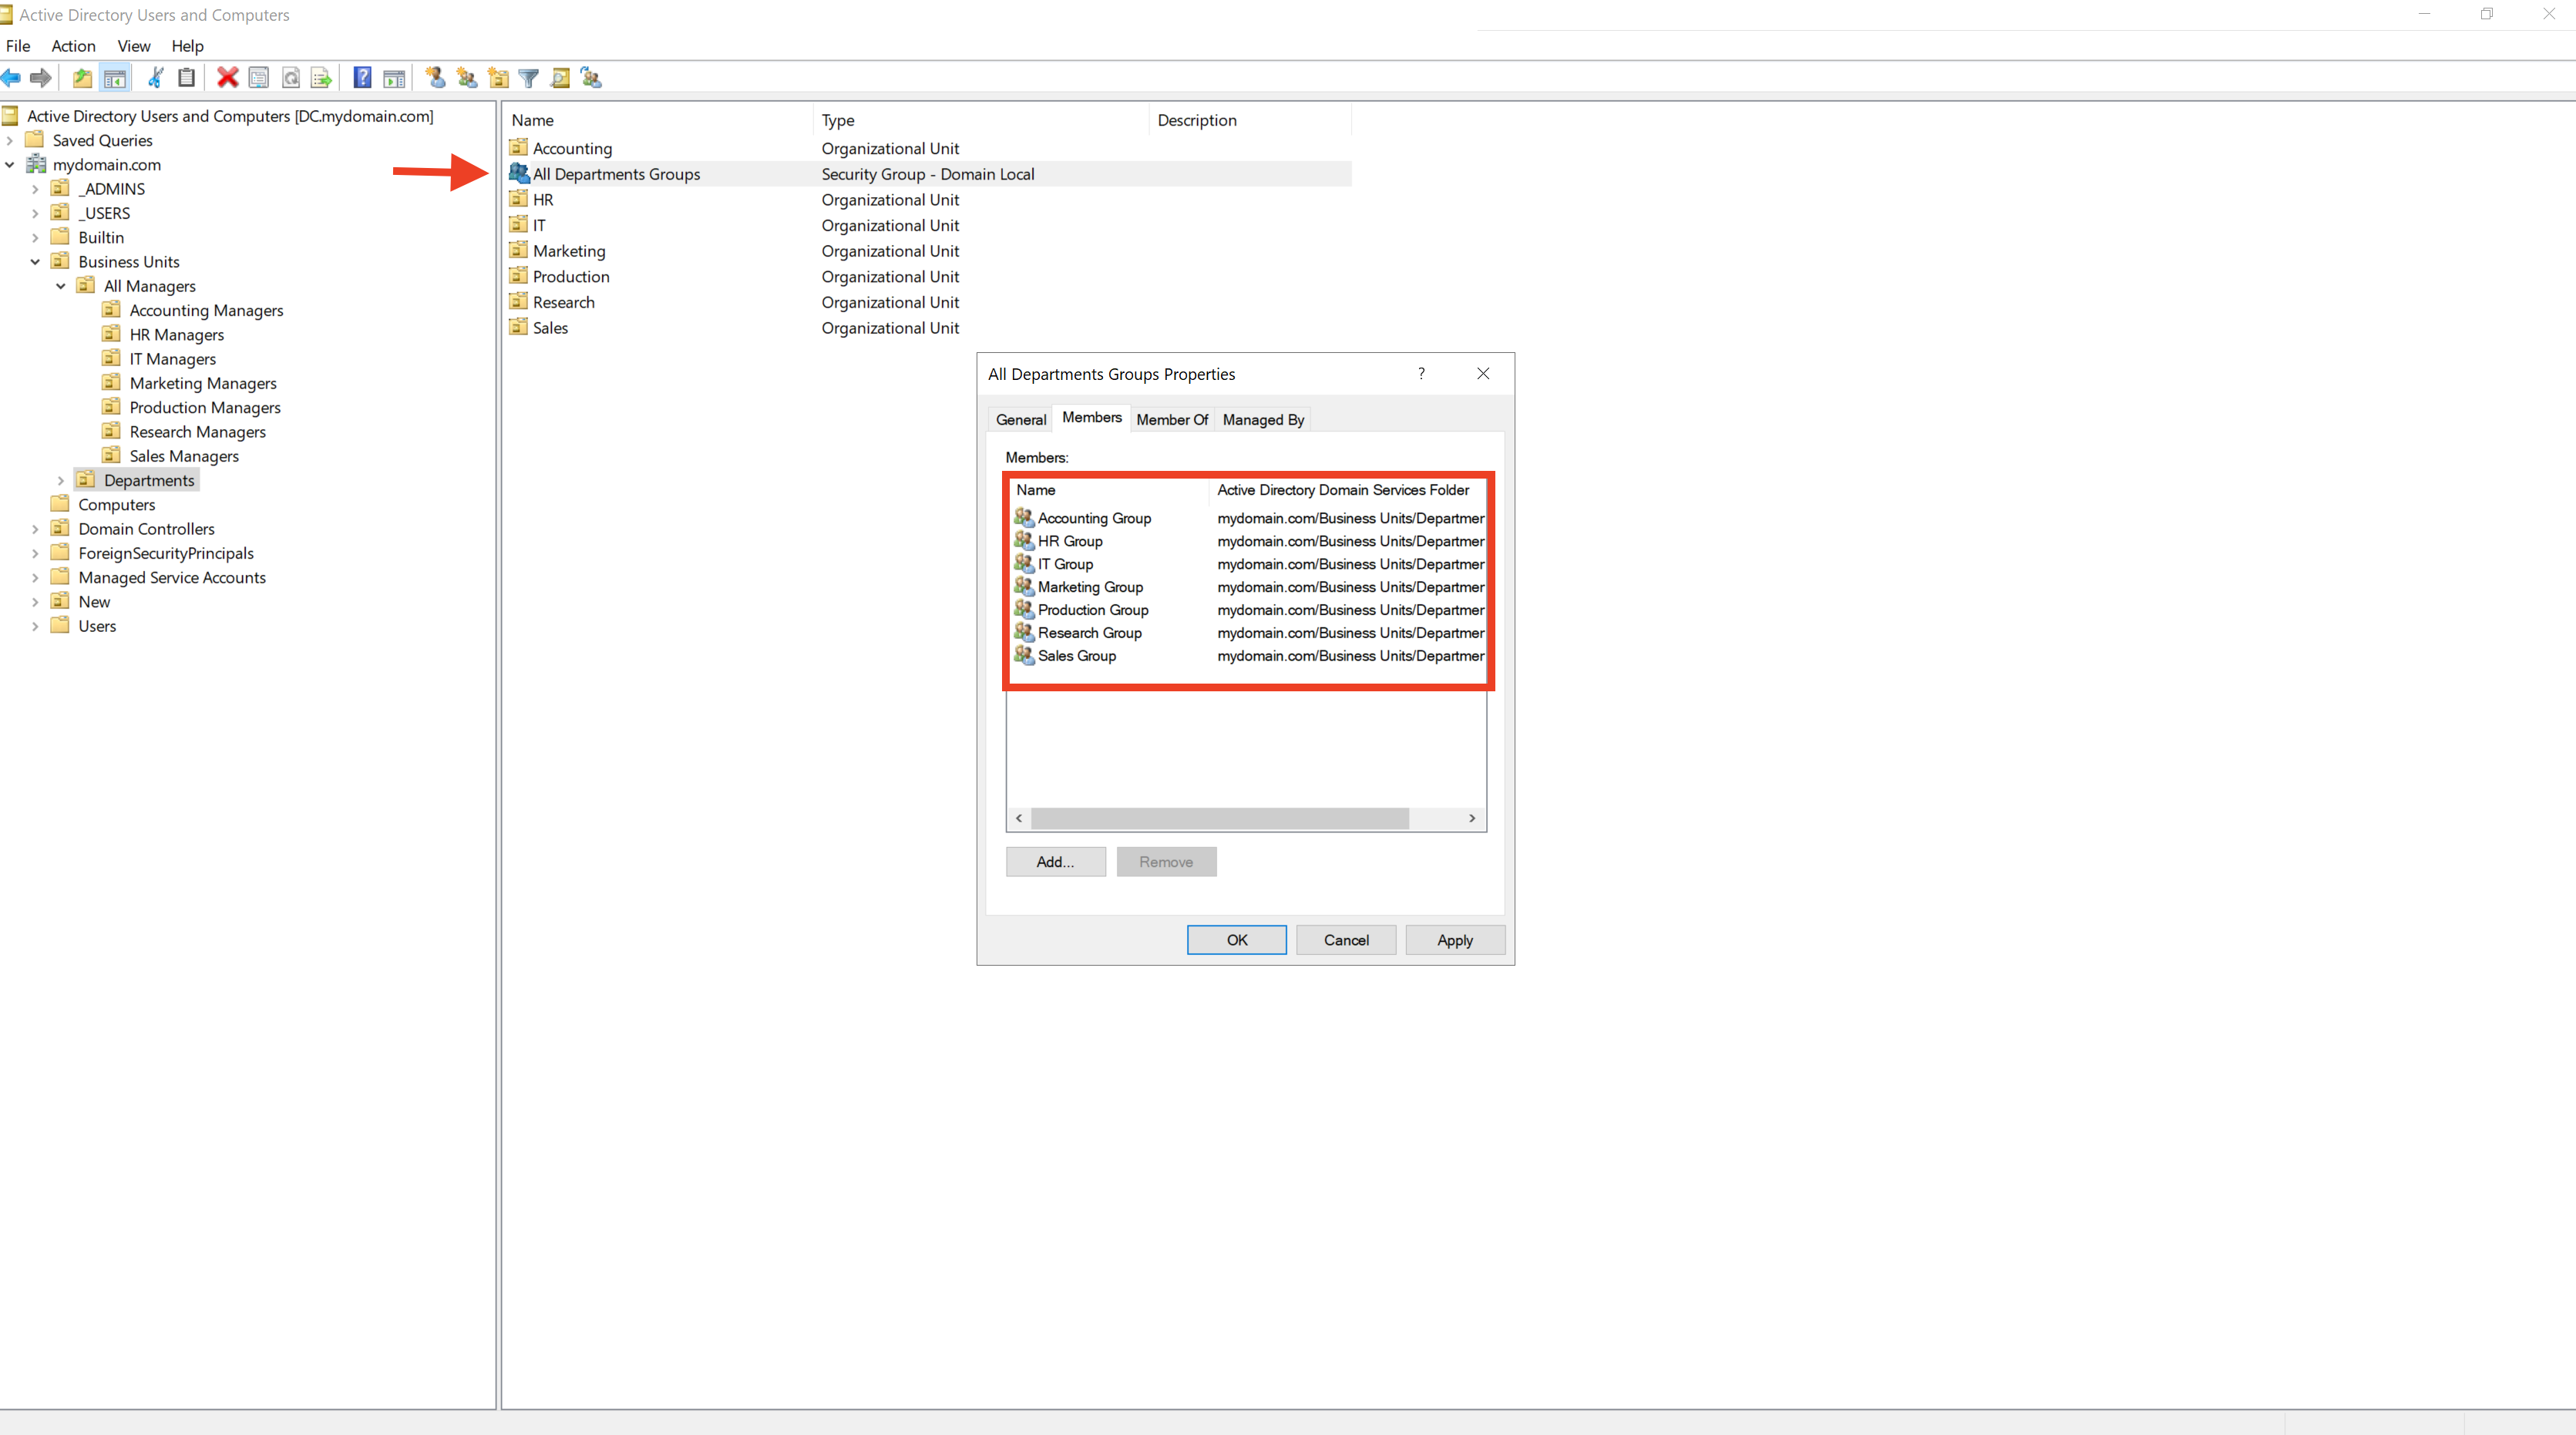Click the funnel Filter options icon
The image size is (2576, 1435).
[529, 78]
